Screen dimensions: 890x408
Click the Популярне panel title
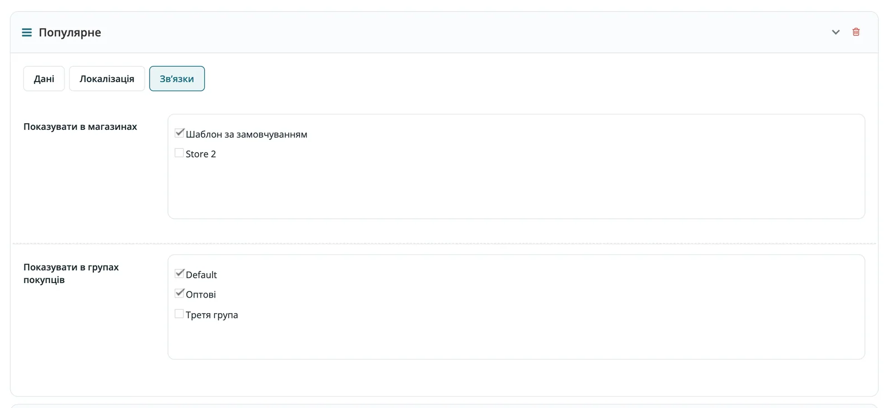[70, 33]
